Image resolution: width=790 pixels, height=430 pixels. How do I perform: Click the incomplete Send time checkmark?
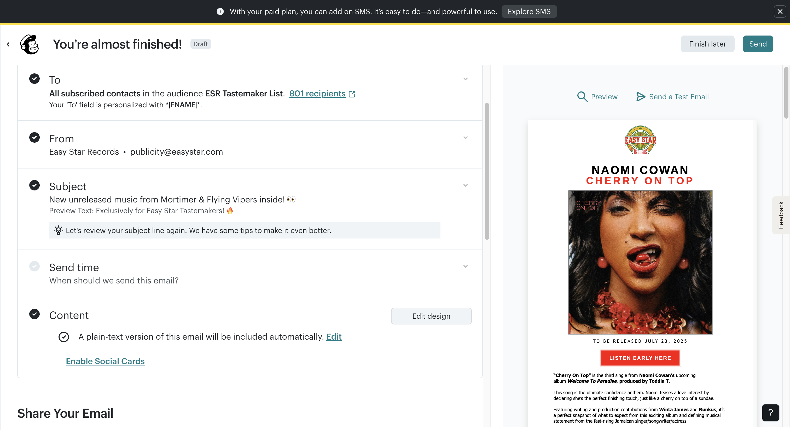34,266
